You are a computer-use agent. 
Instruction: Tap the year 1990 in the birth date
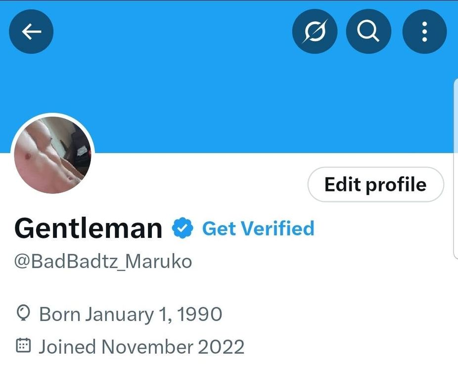[x=199, y=314]
